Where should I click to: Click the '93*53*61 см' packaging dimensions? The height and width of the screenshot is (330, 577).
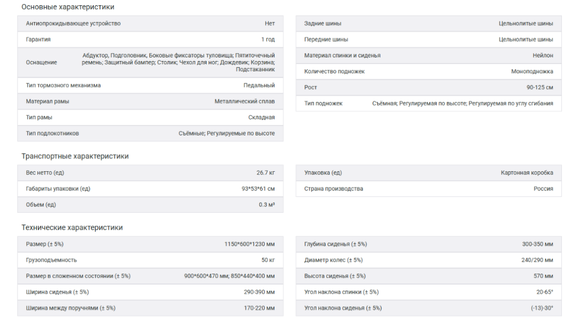tap(258, 189)
